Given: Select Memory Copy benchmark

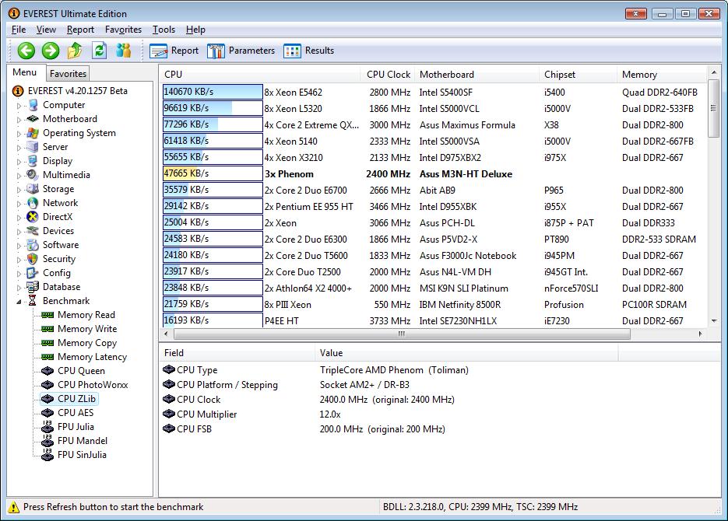Looking at the screenshot, I should 87,343.
